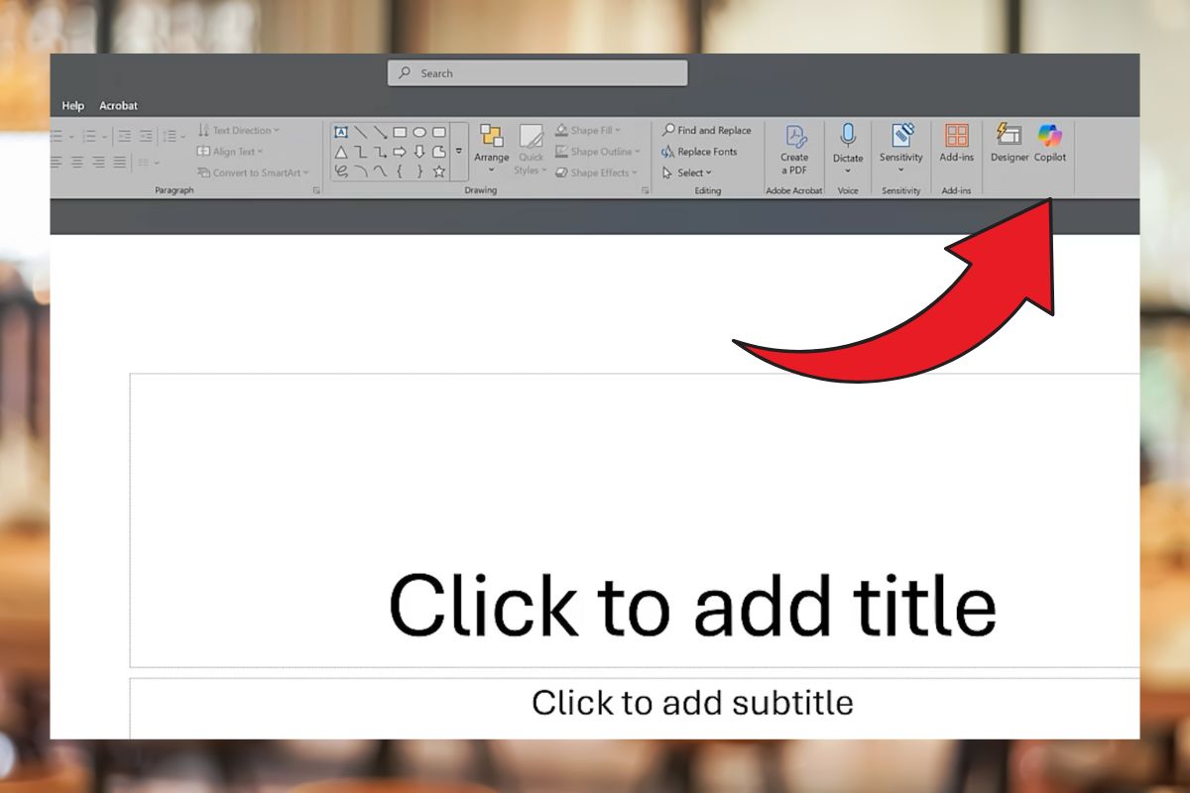Image resolution: width=1190 pixels, height=793 pixels.
Task: Open the Add-ins gallery
Action: click(x=957, y=144)
